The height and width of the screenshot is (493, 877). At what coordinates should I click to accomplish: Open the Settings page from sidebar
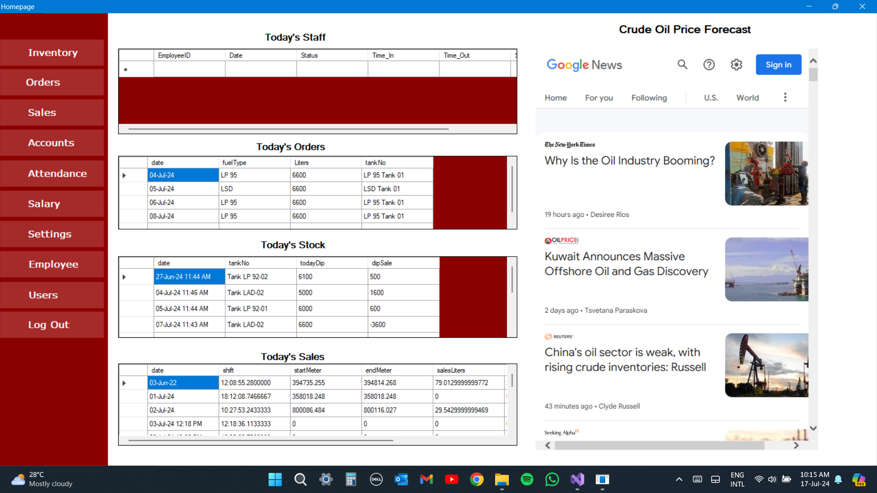(52, 234)
